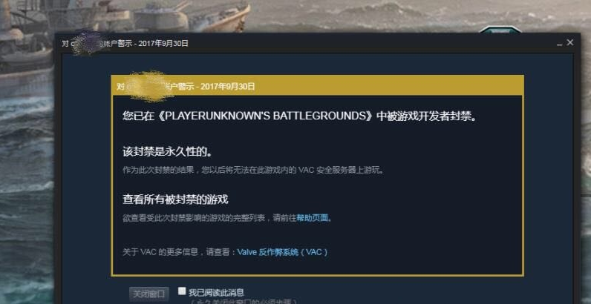The image size is (591, 304).
Task: Click the PLAYERUNKNOWN'S BATTLEGROUNDS ban message line
Action: (x=300, y=116)
